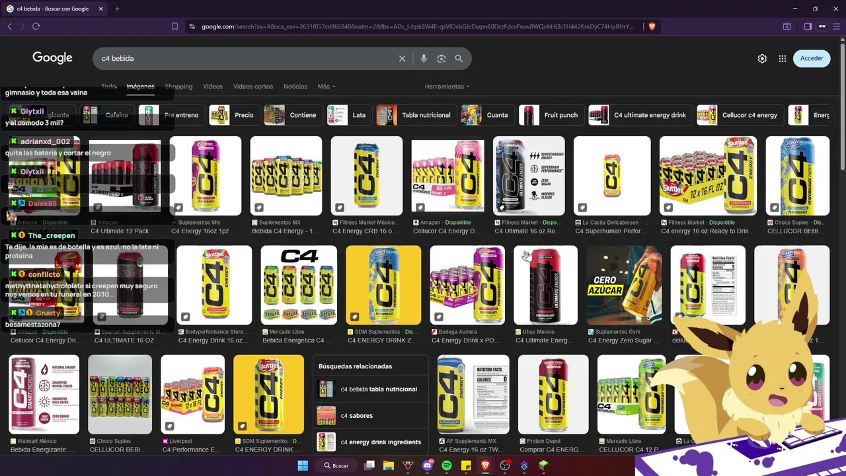The image size is (846, 476).
Task: Expand the Herramientas dropdown
Action: (447, 87)
